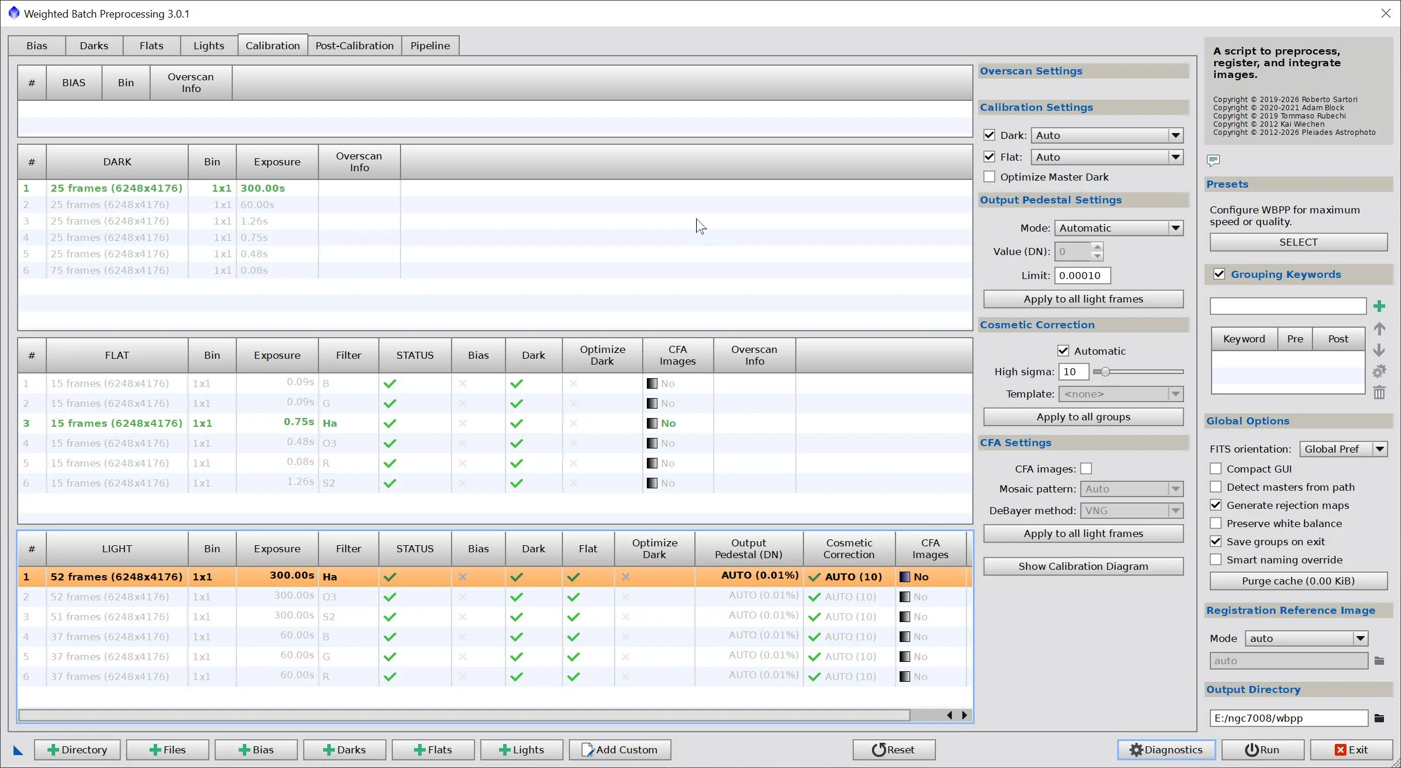1401x768 pixels.
Task: Browse for registration reference image folder icon
Action: (1379, 661)
